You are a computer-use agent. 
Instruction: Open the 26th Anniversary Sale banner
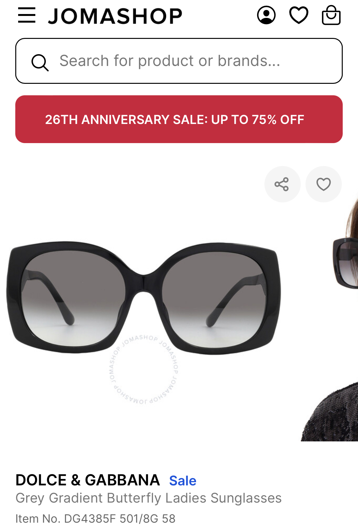[x=179, y=119]
